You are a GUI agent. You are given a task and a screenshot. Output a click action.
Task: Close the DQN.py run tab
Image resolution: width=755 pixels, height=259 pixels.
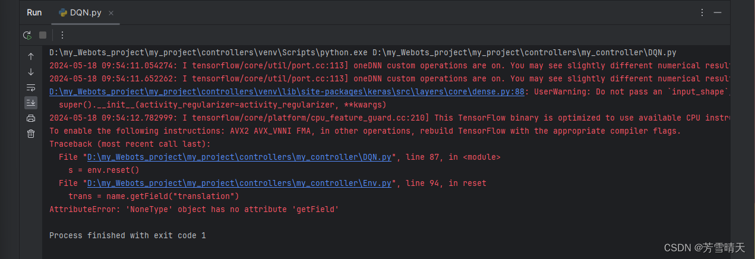(112, 12)
